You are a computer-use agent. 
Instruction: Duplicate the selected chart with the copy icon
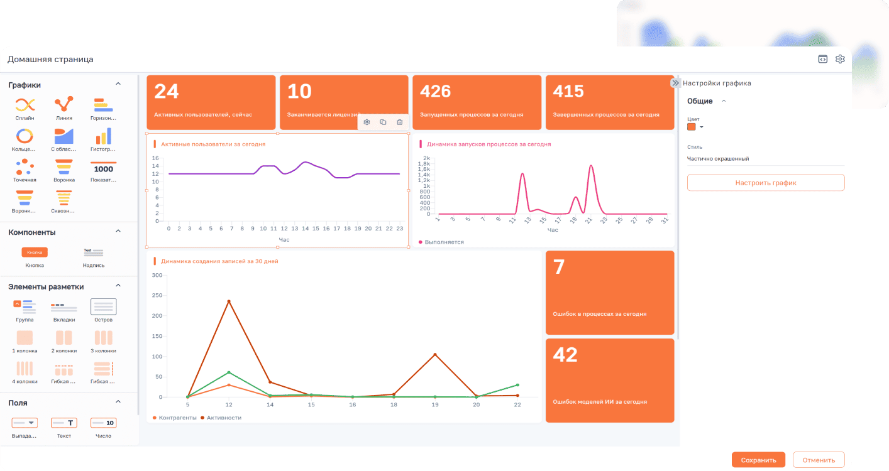pyautogui.click(x=383, y=122)
